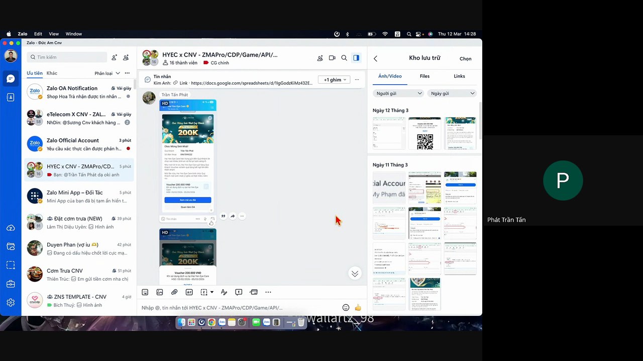
Task: Search messages in this conversation
Action: tap(344, 58)
